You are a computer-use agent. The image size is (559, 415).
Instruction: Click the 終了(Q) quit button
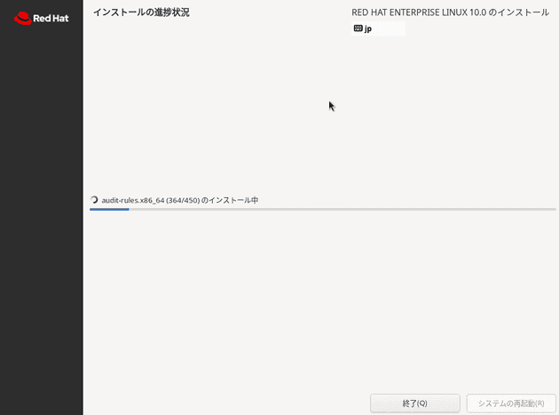tap(415, 403)
